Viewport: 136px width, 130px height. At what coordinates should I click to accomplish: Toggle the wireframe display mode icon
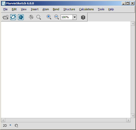coord(13,17)
